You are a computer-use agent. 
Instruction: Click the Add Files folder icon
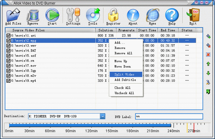pyautogui.click(x=13, y=15)
